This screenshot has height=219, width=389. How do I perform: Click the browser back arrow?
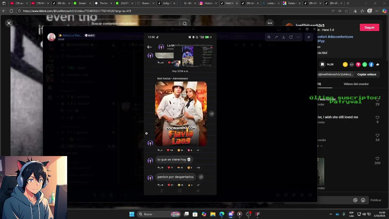coord(4,11)
